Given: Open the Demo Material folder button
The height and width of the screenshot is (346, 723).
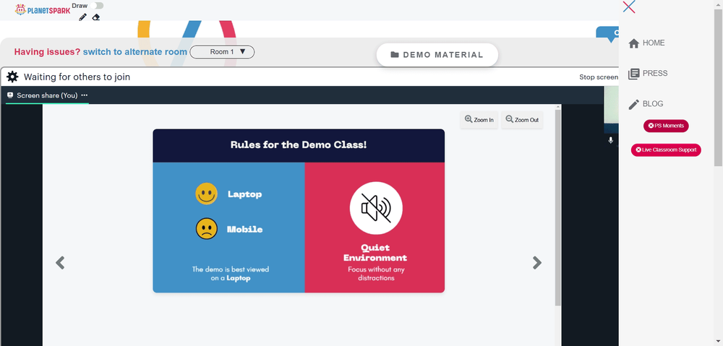Looking at the screenshot, I should 437,55.
